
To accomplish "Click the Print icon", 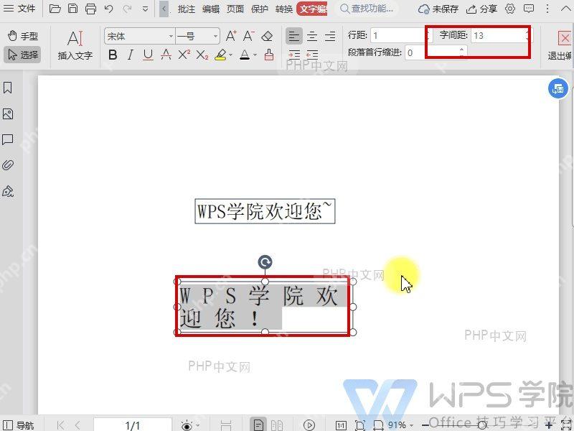I will click(91, 8).
